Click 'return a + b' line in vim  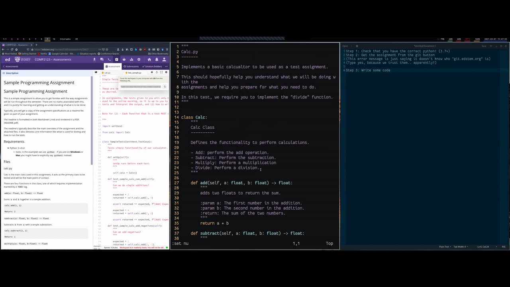pos(214,223)
